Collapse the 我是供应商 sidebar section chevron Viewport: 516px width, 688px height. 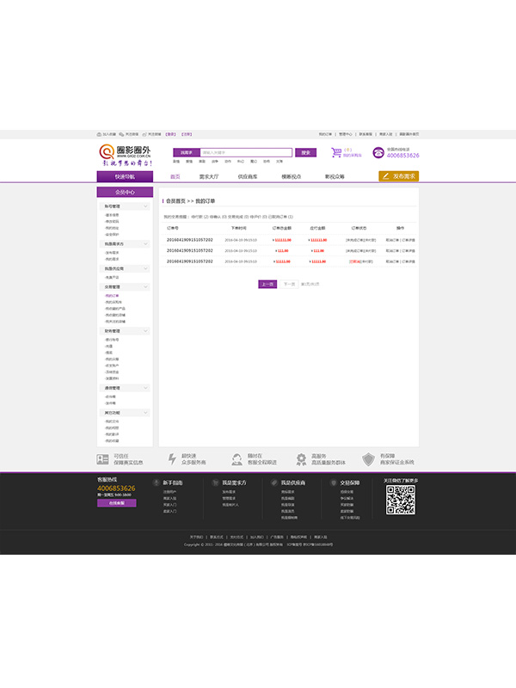pyautogui.click(x=145, y=268)
